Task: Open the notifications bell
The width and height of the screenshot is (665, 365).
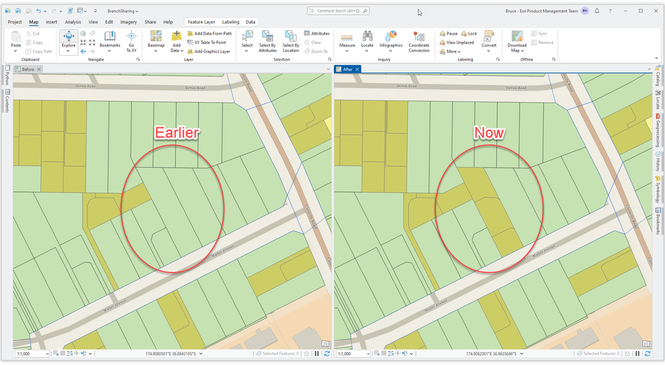Action: 597,11
